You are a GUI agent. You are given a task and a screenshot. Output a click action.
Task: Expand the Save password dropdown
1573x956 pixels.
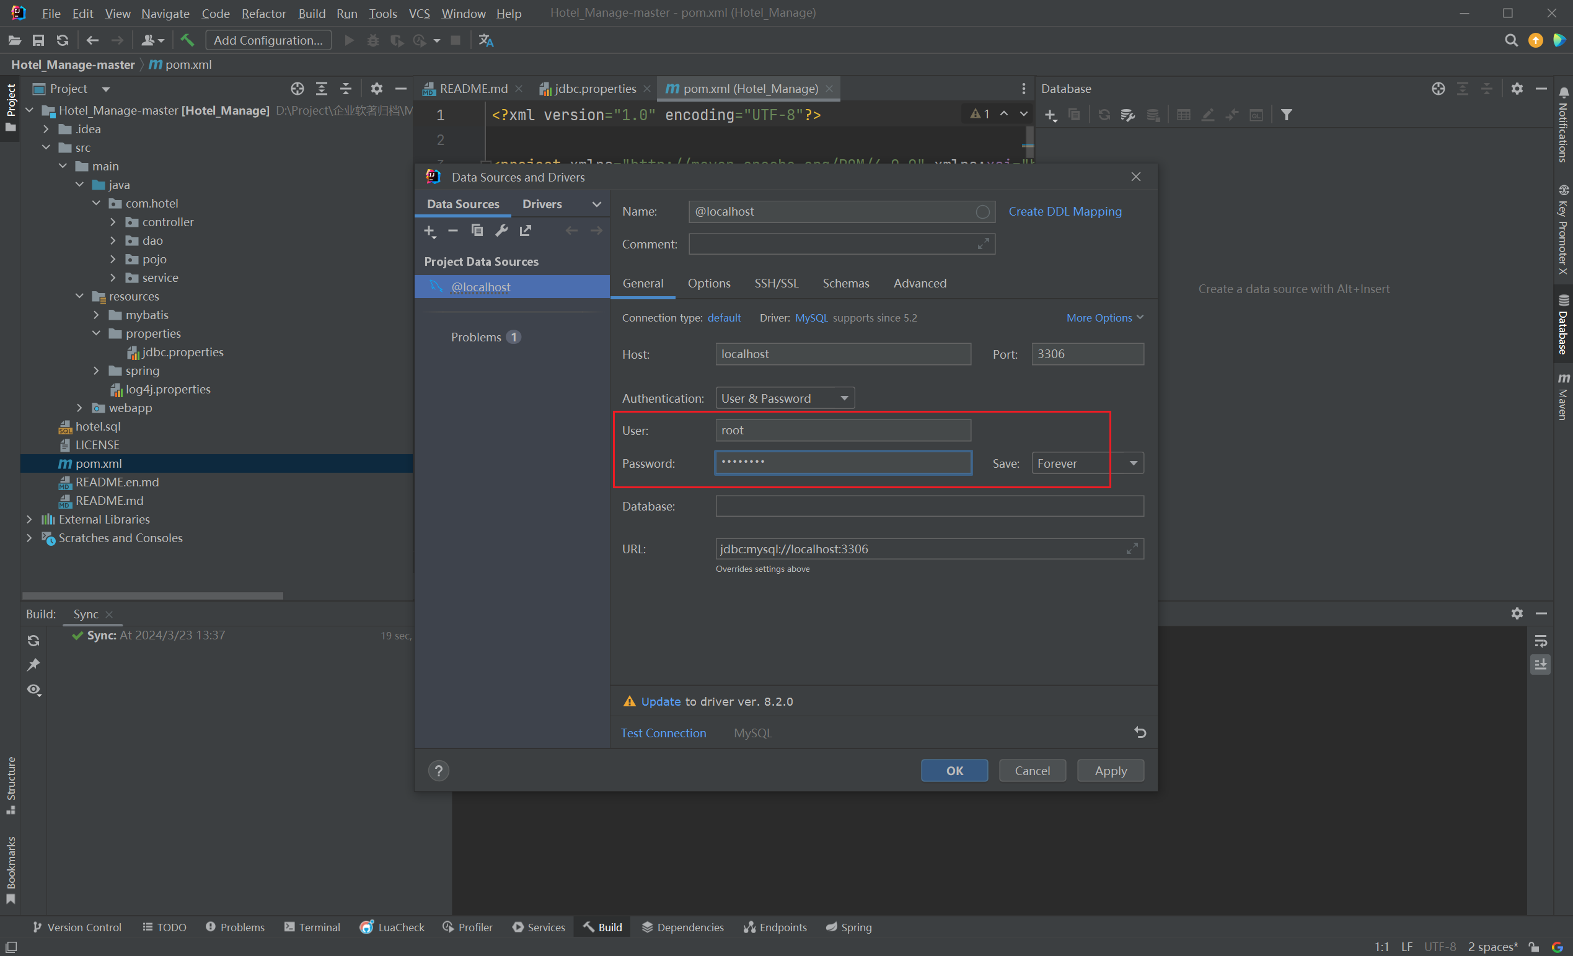pos(1134,462)
